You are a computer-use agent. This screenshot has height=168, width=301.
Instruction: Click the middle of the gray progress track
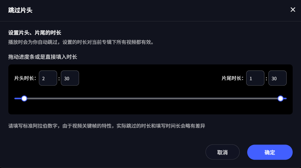pos(152,98)
